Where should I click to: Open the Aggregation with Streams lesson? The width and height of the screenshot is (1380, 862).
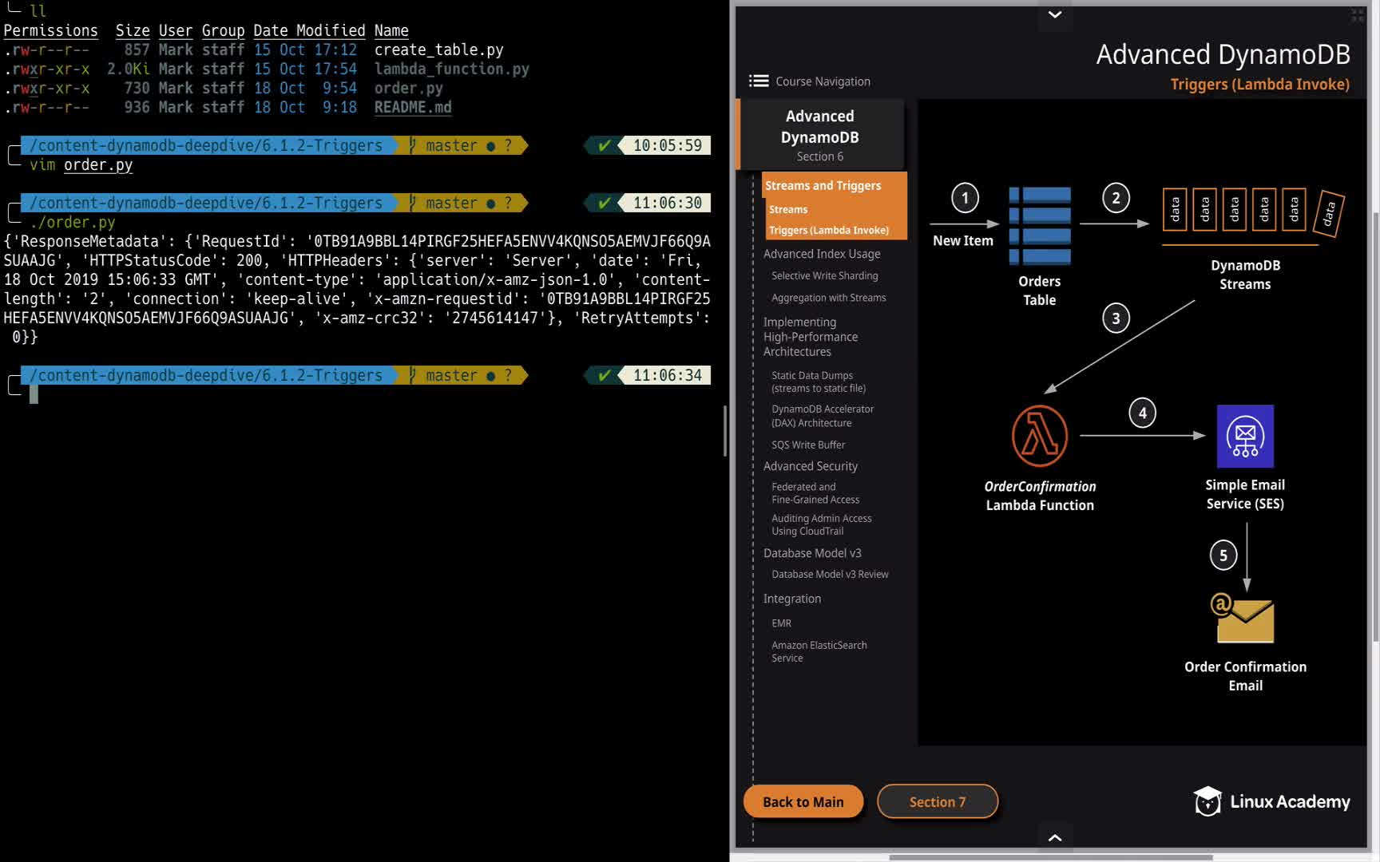tap(828, 298)
